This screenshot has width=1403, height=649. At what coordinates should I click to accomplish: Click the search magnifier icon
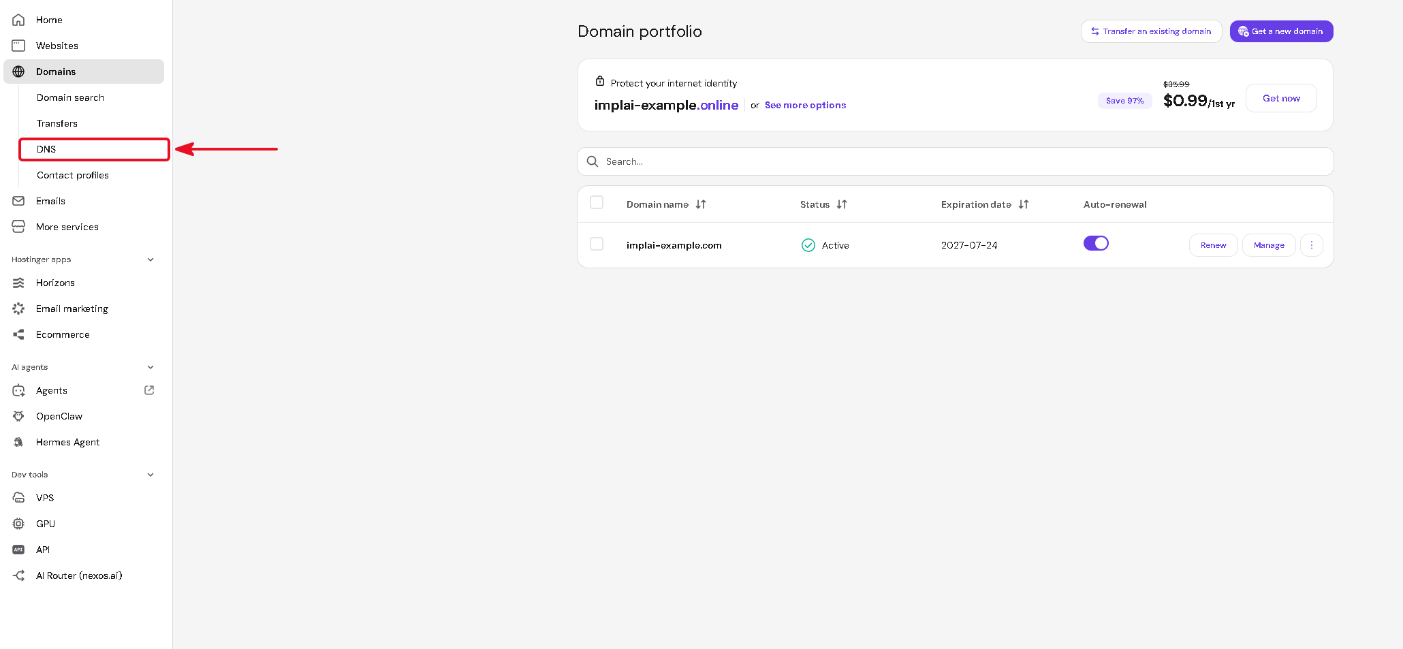[593, 161]
